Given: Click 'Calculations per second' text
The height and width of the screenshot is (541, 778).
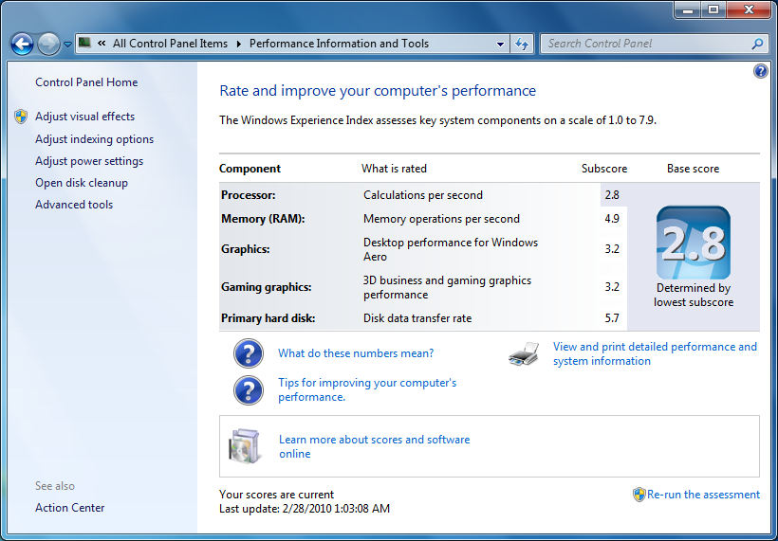Looking at the screenshot, I should 423,195.
